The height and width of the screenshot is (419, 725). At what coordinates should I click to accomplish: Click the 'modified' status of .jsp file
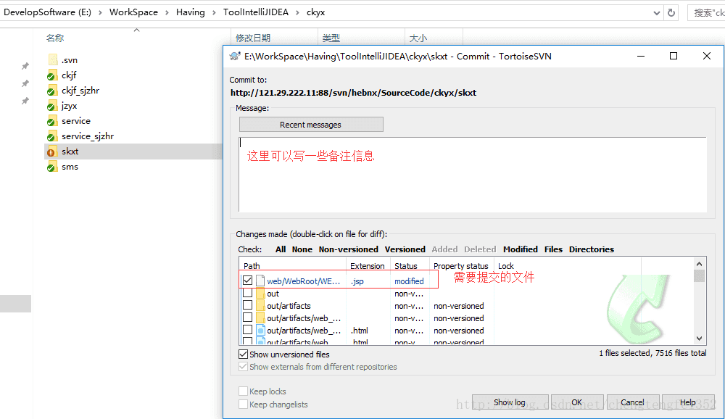409,281
